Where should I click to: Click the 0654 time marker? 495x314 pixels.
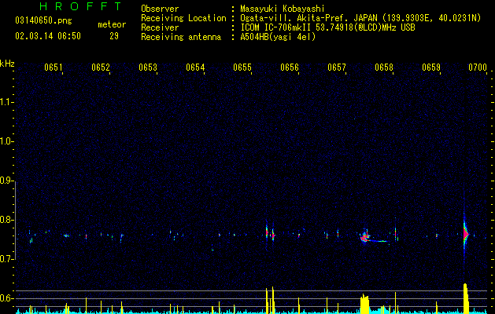click(x=195, y=68)
